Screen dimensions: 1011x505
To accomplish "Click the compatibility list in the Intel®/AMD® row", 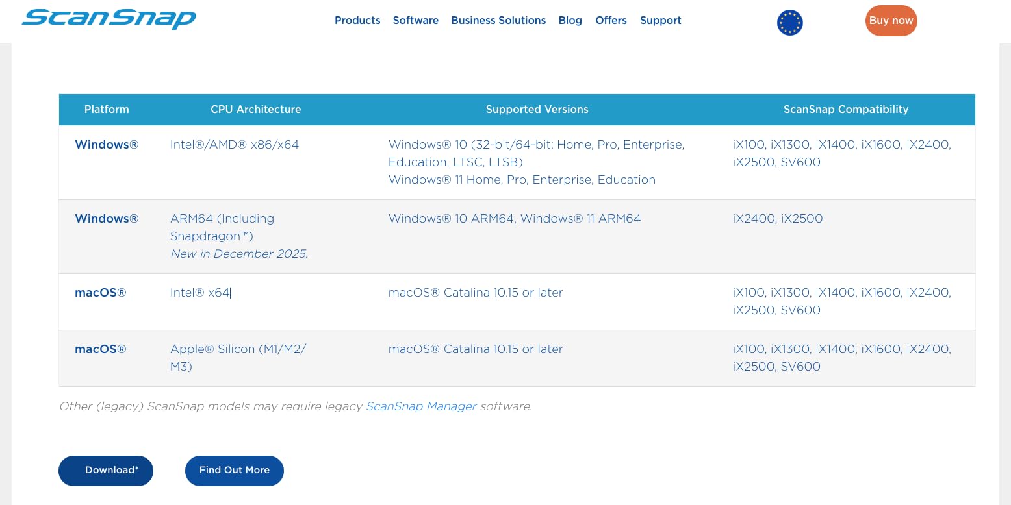I will 842,153.
